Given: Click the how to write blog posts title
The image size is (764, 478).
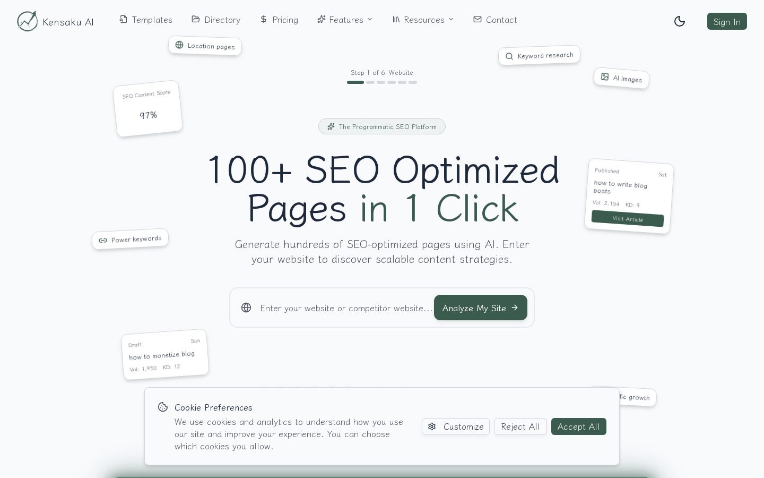Looking at the screenshot, I should point(620,187).
